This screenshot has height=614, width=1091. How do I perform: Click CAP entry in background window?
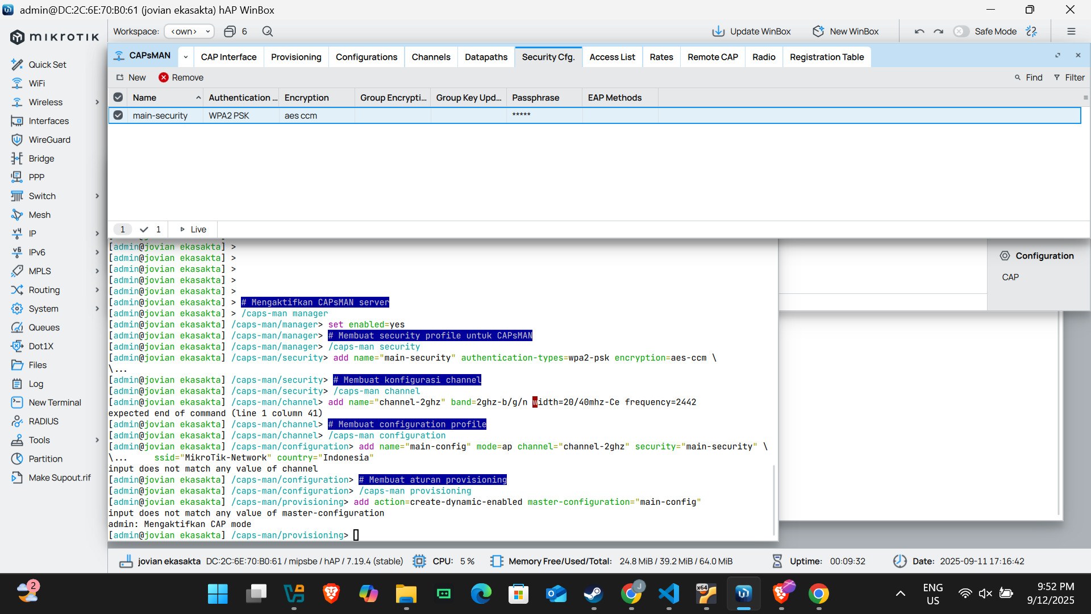click(1010, 277)
